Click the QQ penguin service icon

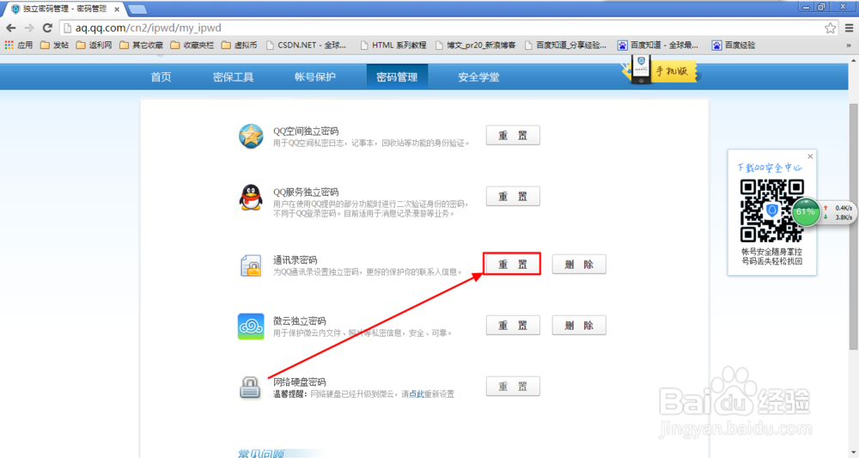pyautogui.click(x=251, y=198)
